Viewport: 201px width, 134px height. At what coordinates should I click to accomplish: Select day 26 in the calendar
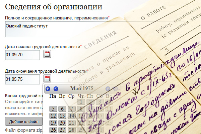53,130
